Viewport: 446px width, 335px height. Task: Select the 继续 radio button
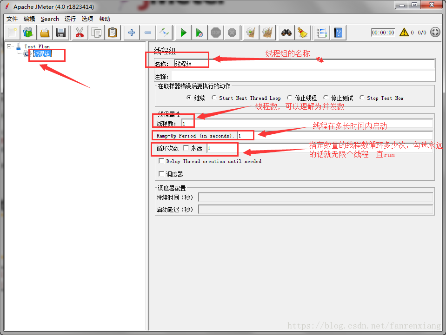coord(189,98)
